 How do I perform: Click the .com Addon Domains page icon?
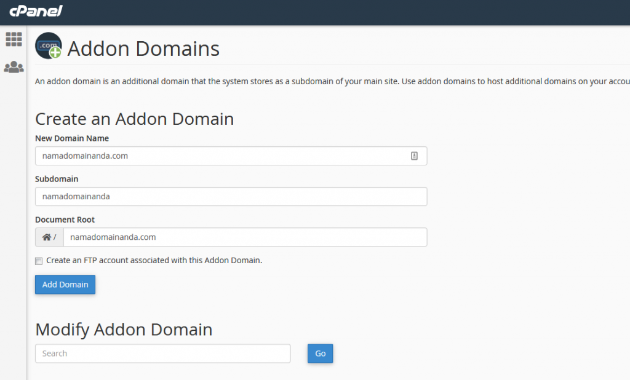(x=48, y=46)
